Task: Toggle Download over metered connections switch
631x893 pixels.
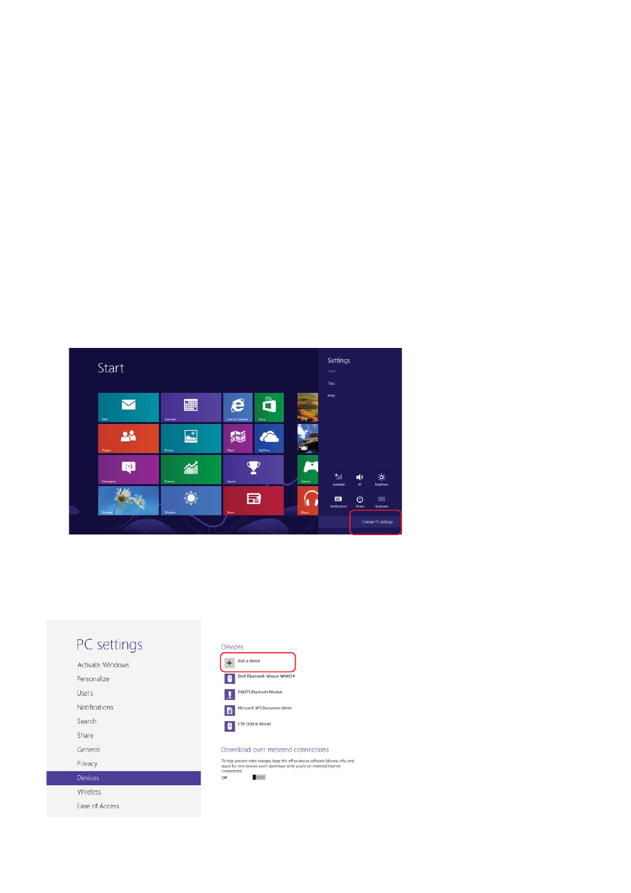Action: pyautogui.click(x=259, y=777)
